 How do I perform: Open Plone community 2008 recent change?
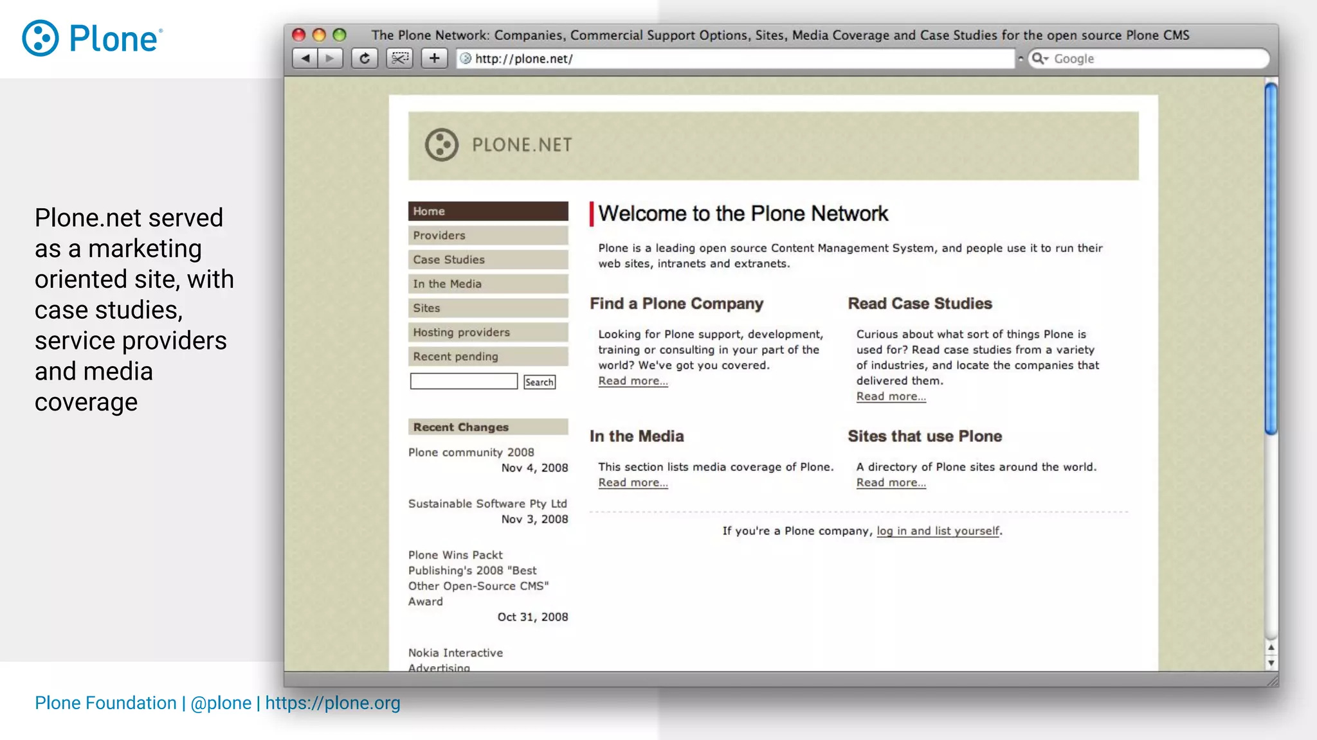[x=471, y=452]
